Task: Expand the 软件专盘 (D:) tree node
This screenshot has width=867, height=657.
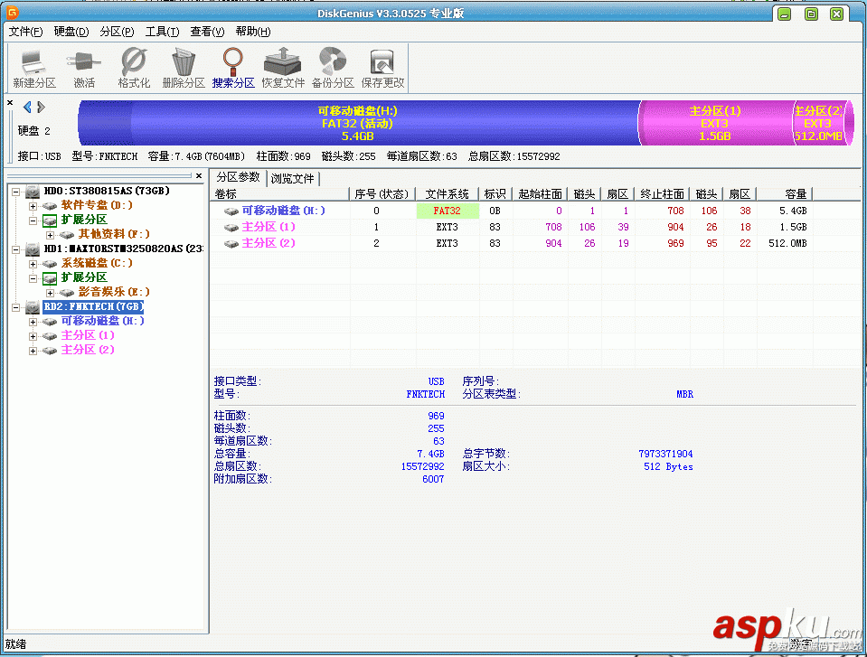Action: (x=33, y=206)
